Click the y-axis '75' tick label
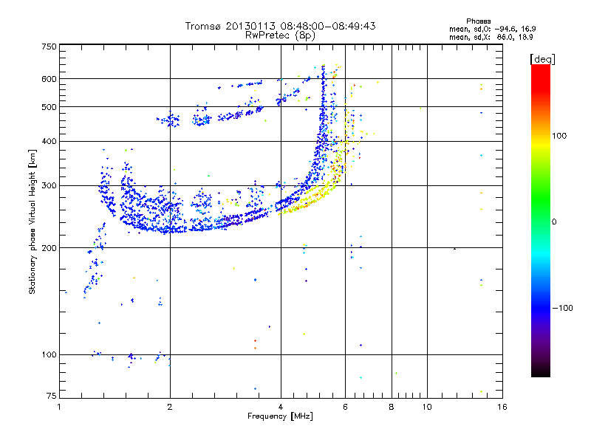The height and width of the screenshot is (443, 591). (x=52, y=396)
